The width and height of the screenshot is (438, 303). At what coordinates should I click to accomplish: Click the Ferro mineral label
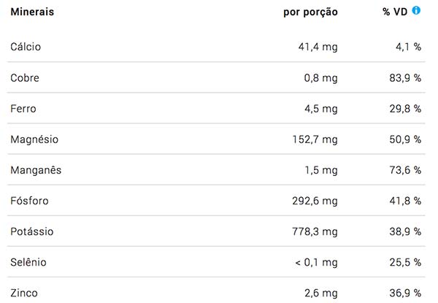[x=23, y=109]
